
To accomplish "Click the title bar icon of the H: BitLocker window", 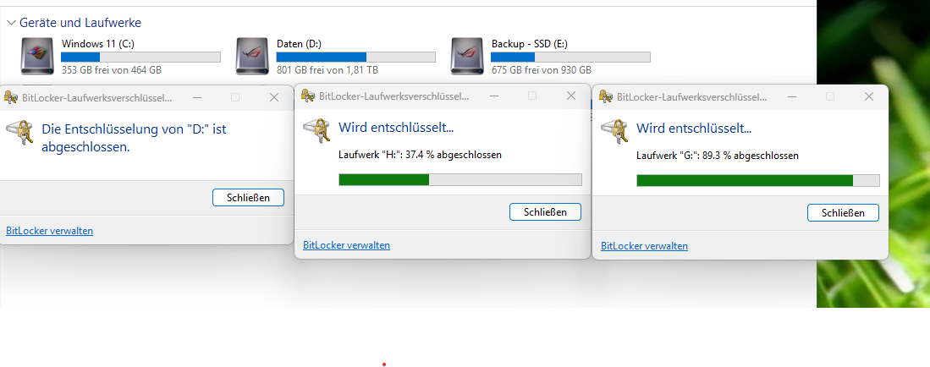I will click(307, 96).
